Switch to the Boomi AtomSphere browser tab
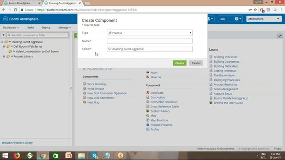 tap(21, 3)
